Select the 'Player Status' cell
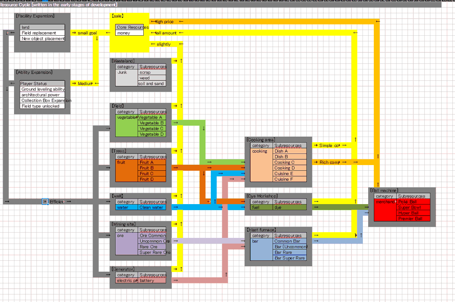 (42, 83)
